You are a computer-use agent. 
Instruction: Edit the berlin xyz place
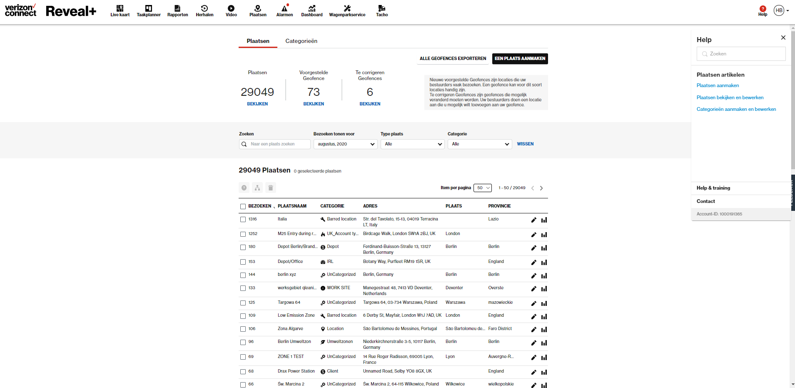pyautogui.click(x=533, y=276)
